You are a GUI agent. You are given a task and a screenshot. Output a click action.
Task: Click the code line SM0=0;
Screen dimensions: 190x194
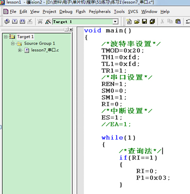114,91
